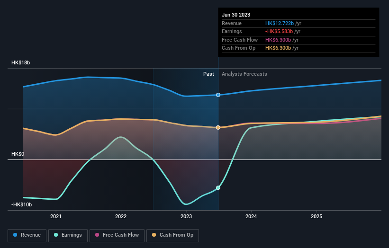This screenshot has width=389, height=248.
Task: Toggle the Free Cash Flow legend button
Action: point(117,235)
